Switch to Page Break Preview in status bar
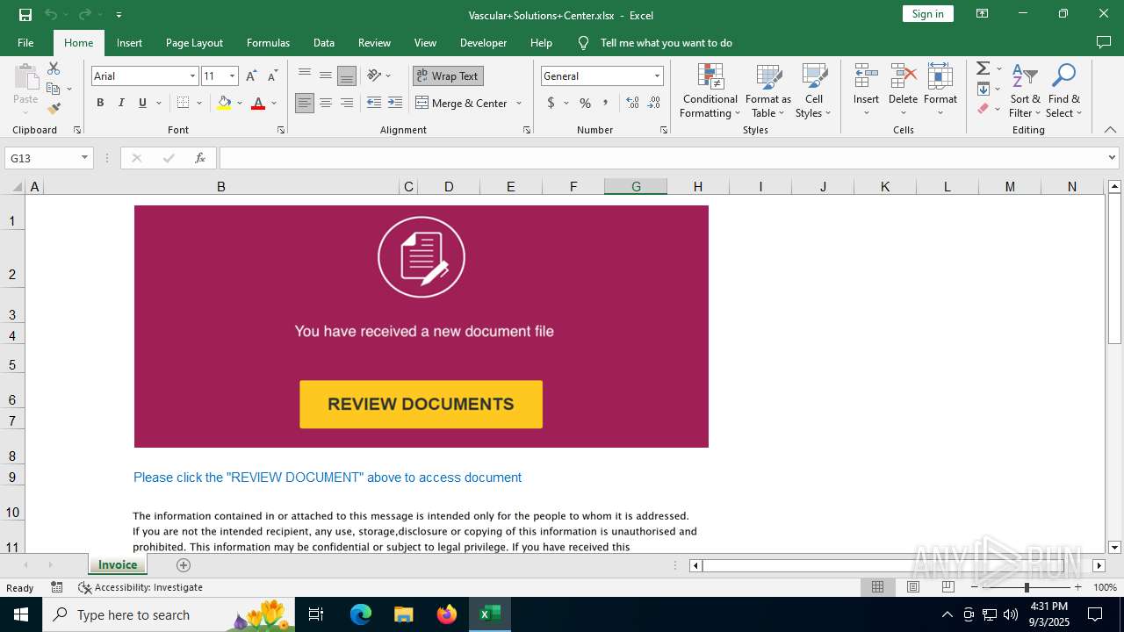Screen dimensions: 1124x632 tap(947, 587)
